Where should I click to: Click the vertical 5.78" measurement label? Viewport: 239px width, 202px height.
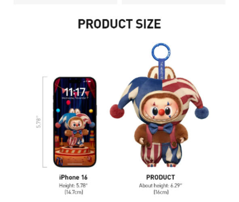point(38,122)
